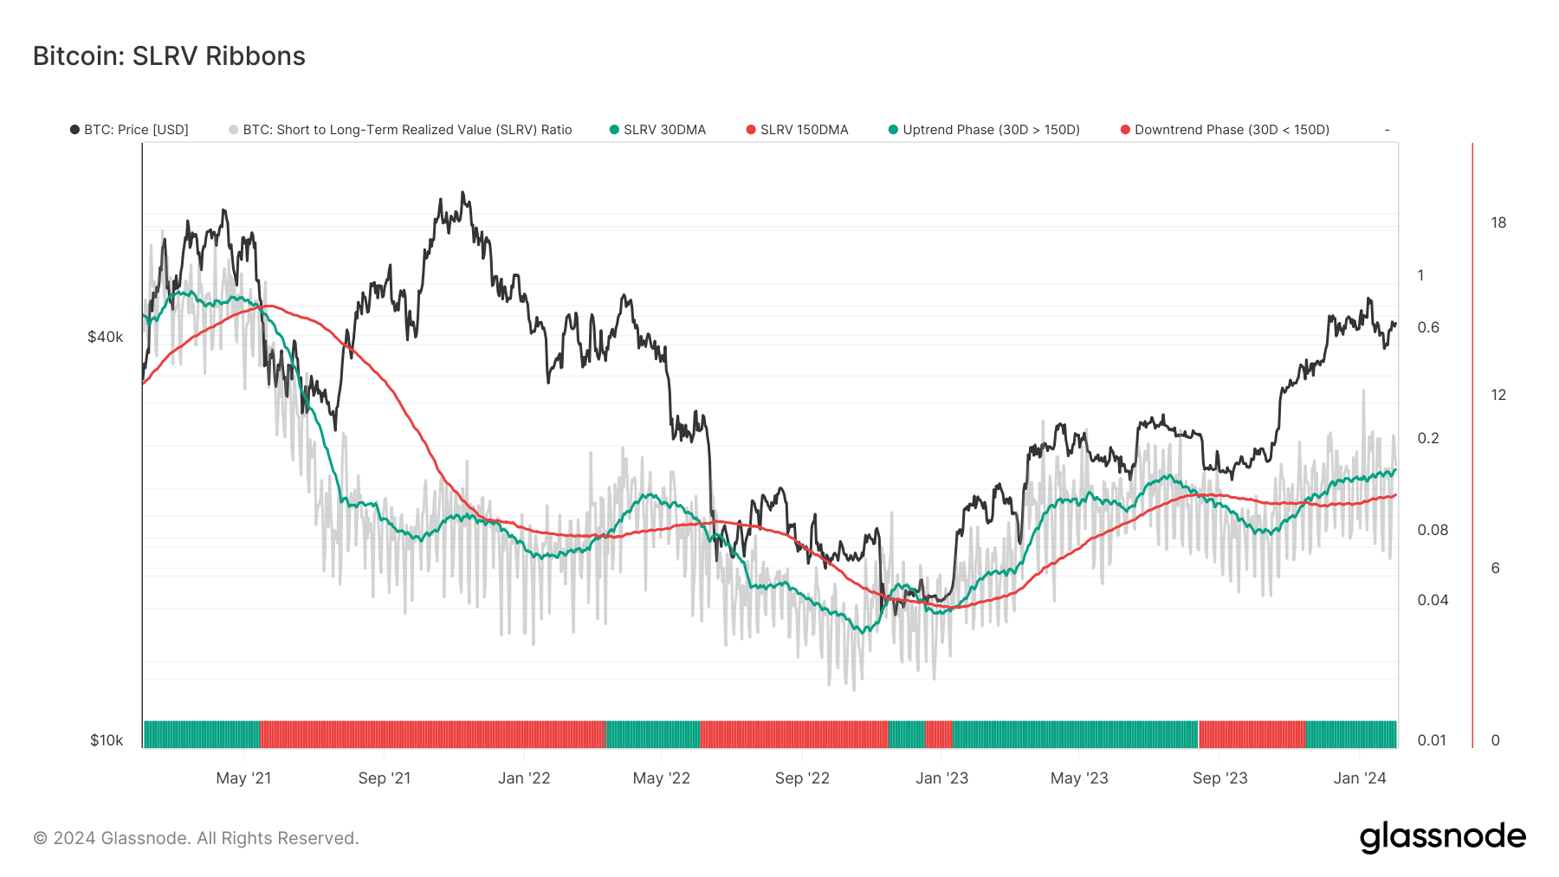Toggle the Uptrend Phase (30D > 150D) overlay
This screenshot has width=1559, height=877.
pyautogui.click(x=990, y=129)
